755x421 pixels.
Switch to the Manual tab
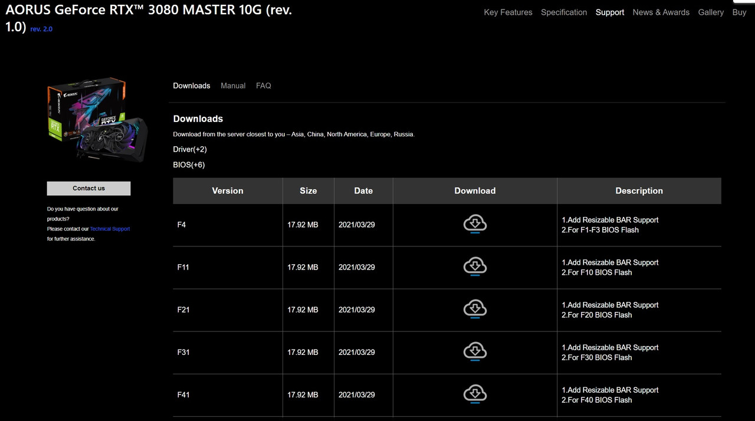[x=233, y=85]
